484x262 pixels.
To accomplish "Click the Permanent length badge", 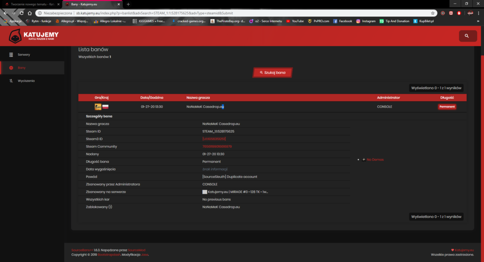I will pos(447,107).
